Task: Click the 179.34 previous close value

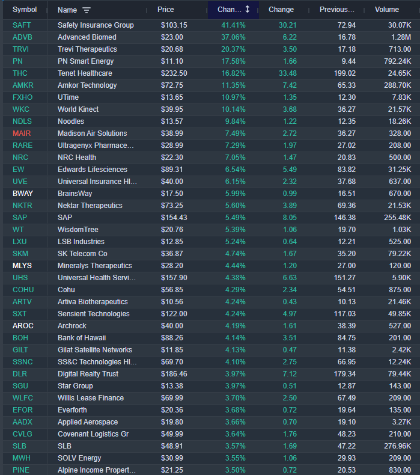Action: click(345, 374)
